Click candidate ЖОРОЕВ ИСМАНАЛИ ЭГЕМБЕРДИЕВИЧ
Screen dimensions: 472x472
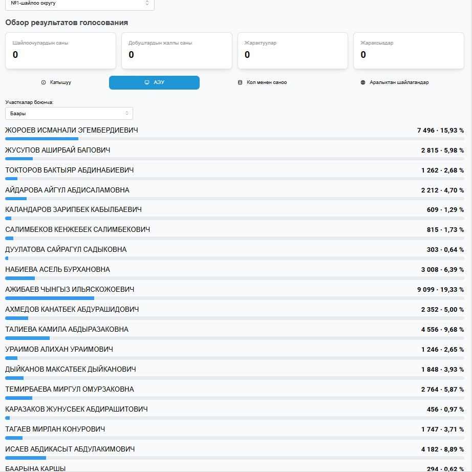(x=72, y=131)
